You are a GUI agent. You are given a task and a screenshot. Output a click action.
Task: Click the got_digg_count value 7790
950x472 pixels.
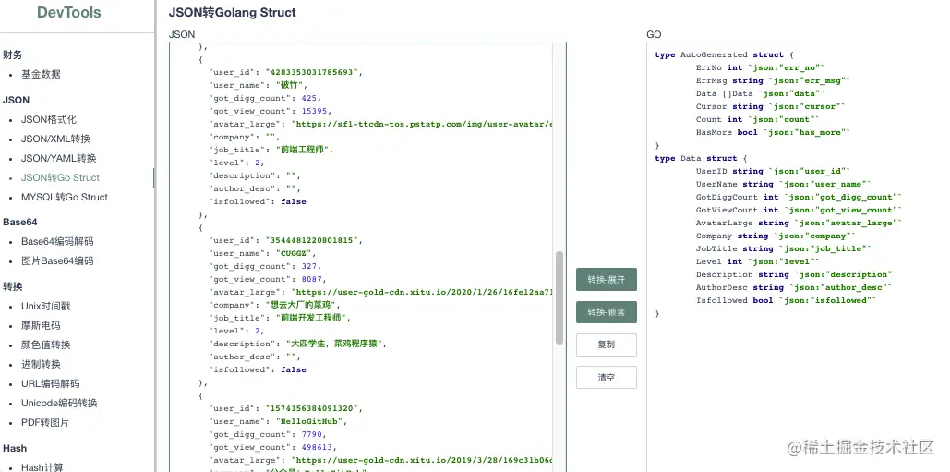[x=311, y=434]
